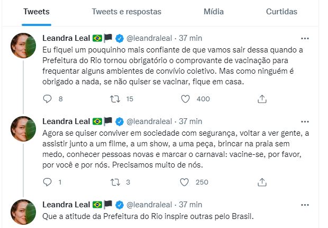
Task: Reply to the second tweet with 1 reply
Action: 47,182
